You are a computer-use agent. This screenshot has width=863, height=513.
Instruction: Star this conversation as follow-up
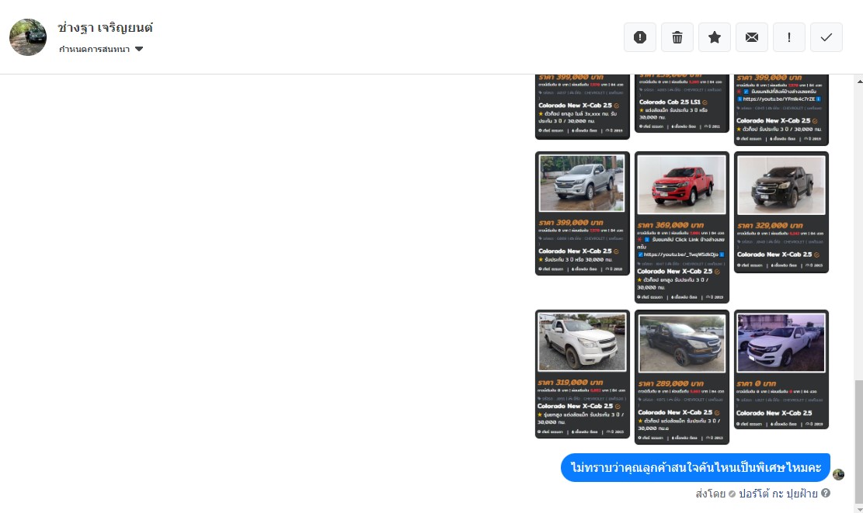[x=715, y=37]
